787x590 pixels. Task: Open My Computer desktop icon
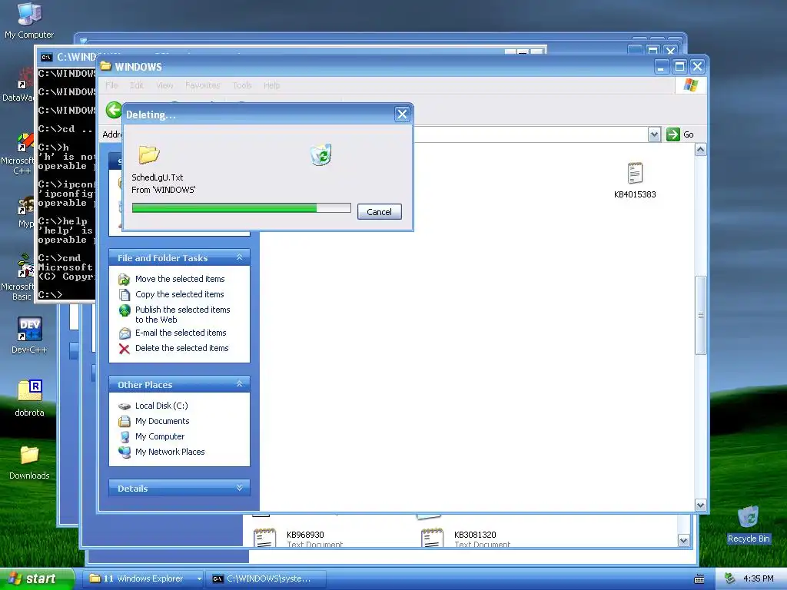(29, 20)
